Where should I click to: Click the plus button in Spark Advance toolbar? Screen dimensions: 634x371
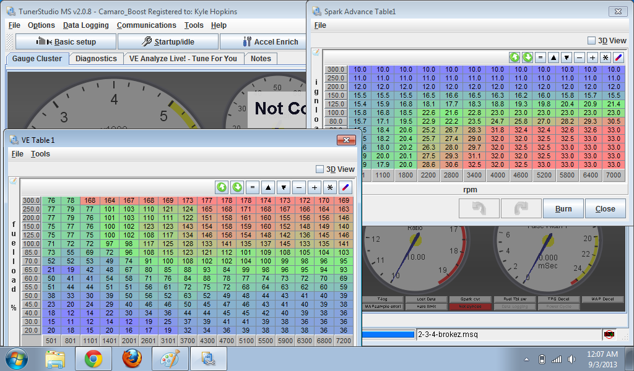(593, 58)
